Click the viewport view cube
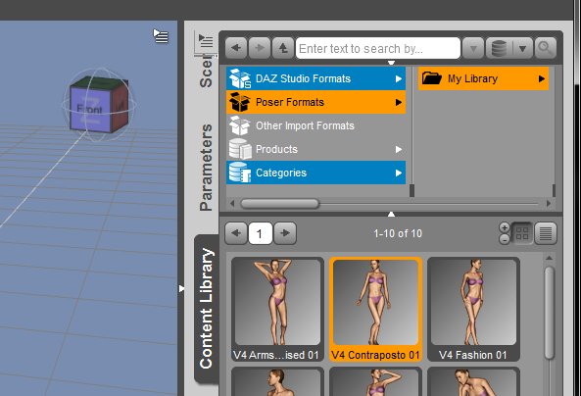 99,105
